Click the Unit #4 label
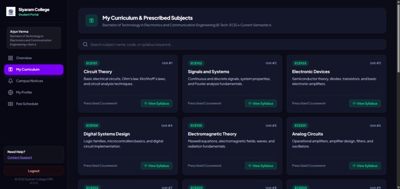 167,126
